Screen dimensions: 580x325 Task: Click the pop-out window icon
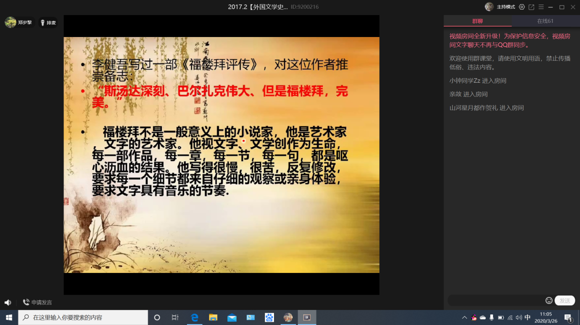(x=531, y=7)
